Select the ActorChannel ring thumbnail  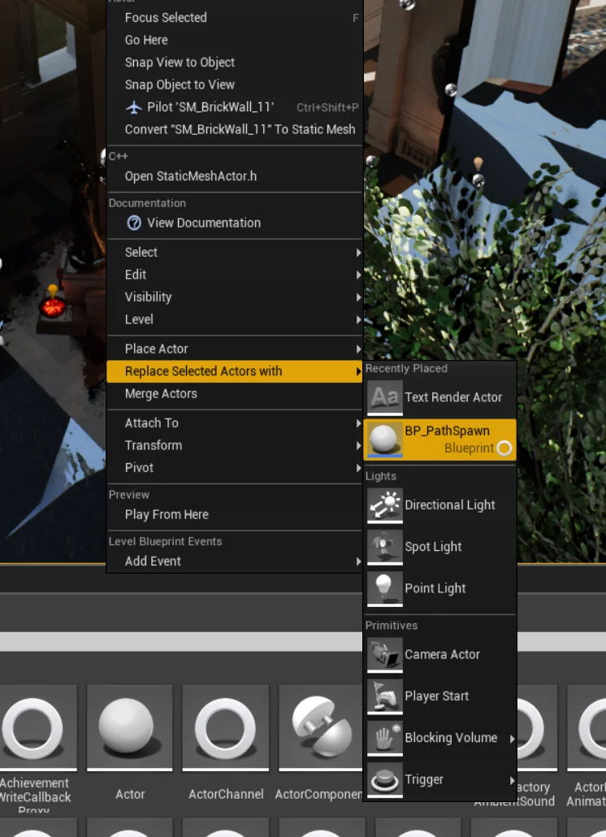226,728
